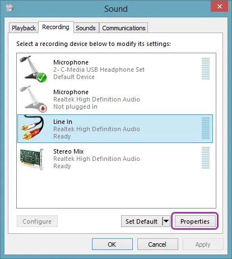Click the Apply button
This screenshot has width=232, height=259.
click(x=203, y=244)
